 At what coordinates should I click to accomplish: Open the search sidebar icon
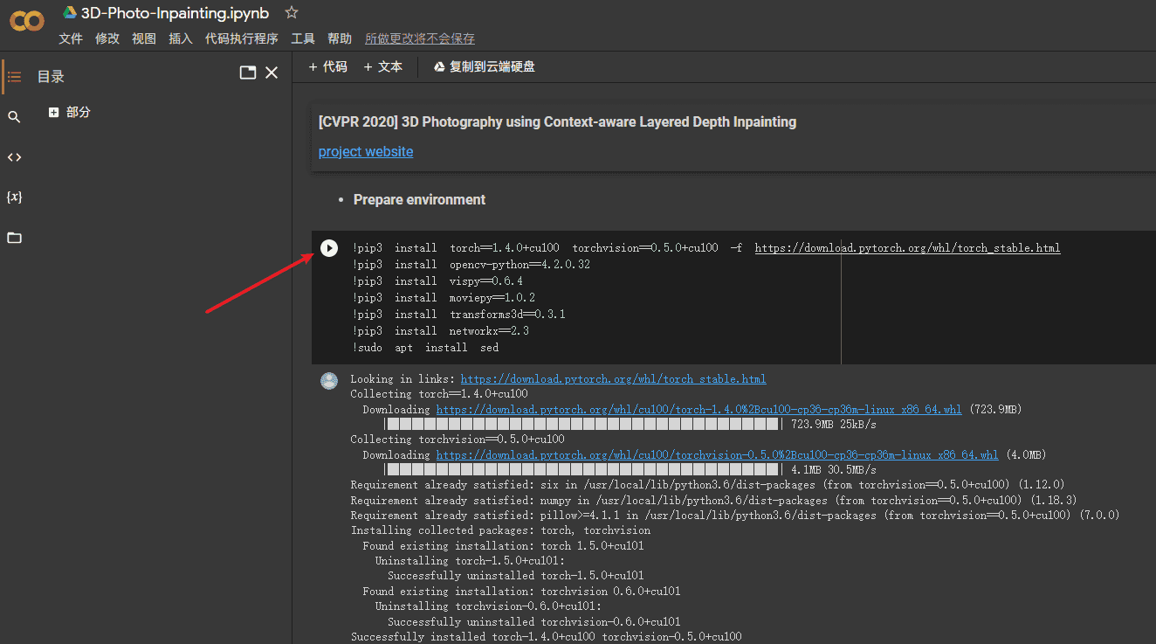point(14,117)
